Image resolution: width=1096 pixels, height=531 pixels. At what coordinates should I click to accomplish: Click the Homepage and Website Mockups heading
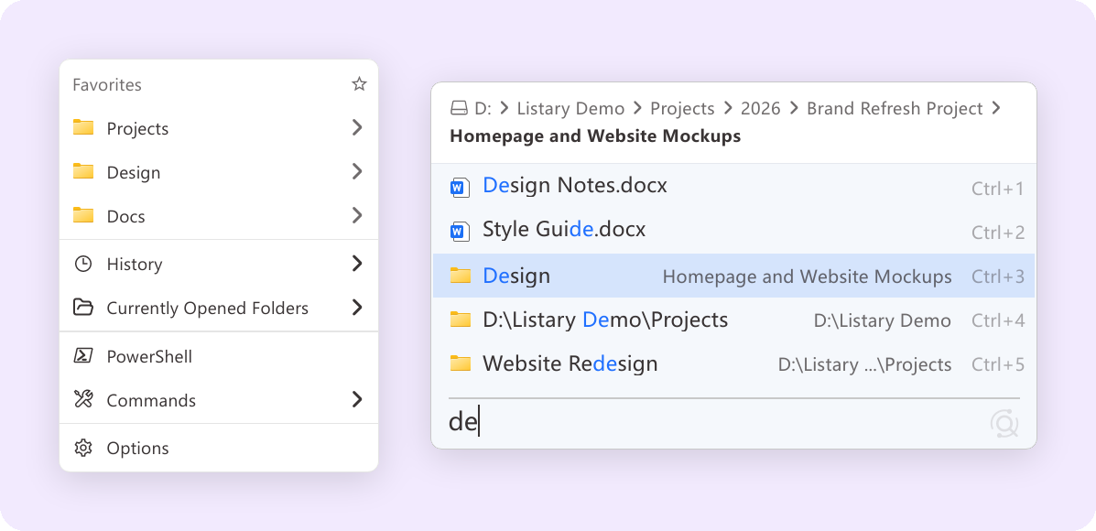pyautogui.click(x=595, y=136)
